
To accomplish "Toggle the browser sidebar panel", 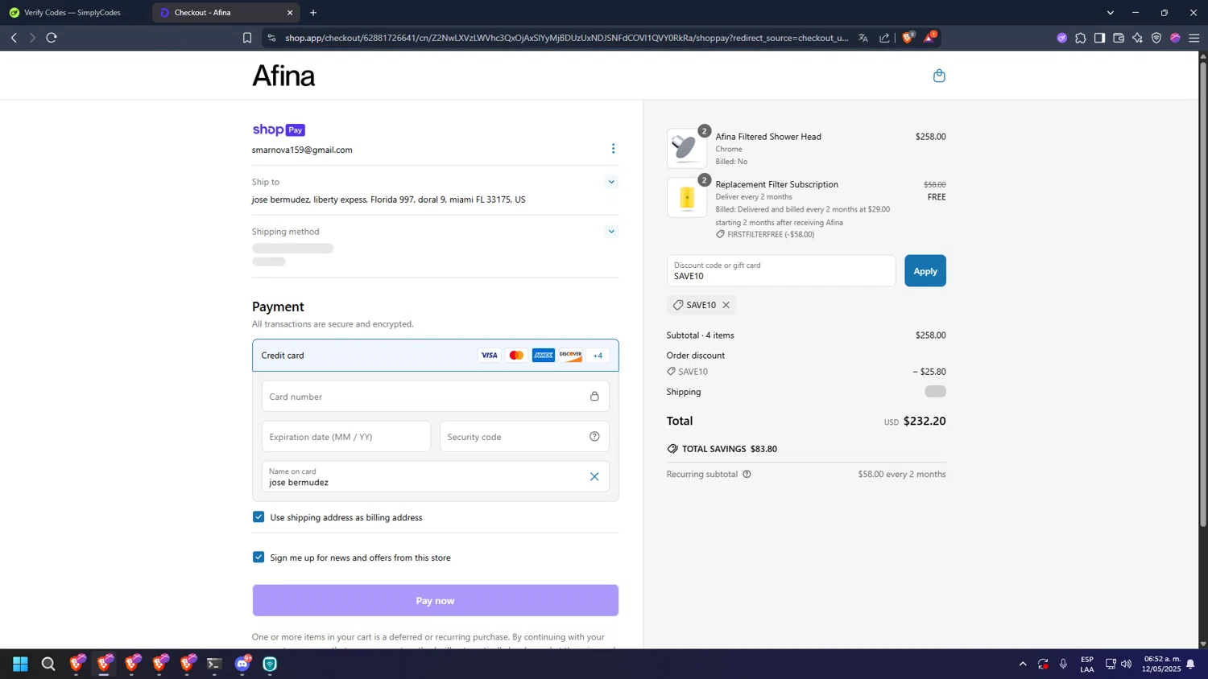I will tap(1099, 38).
